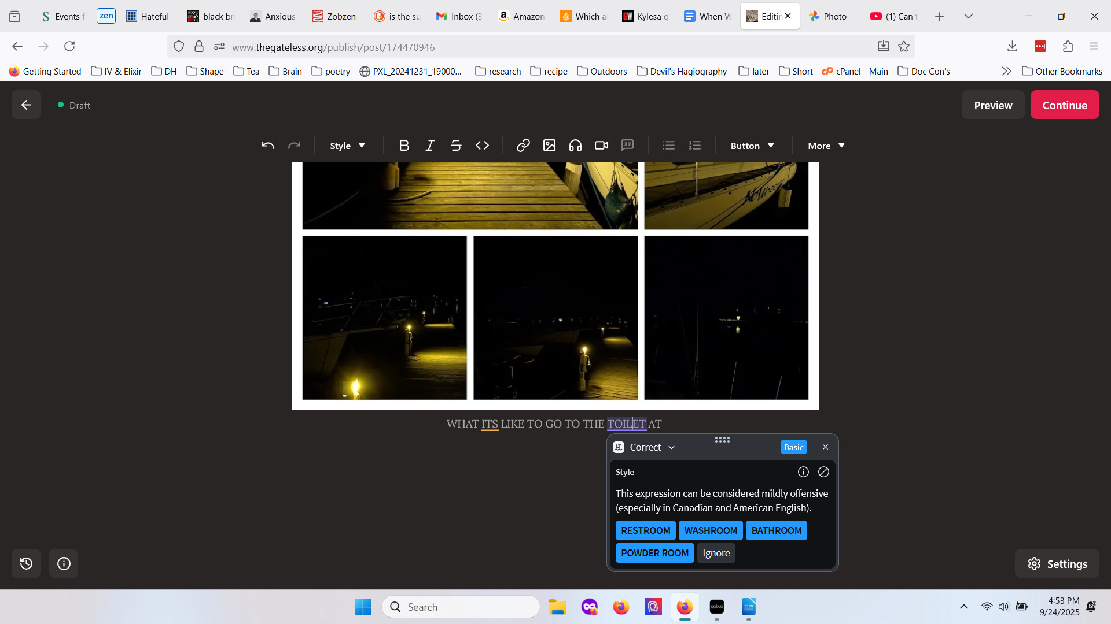The height and width of the screenshot is (624, 1111).
Task: Apply strikethrough formatting
Action: (456, 146)
